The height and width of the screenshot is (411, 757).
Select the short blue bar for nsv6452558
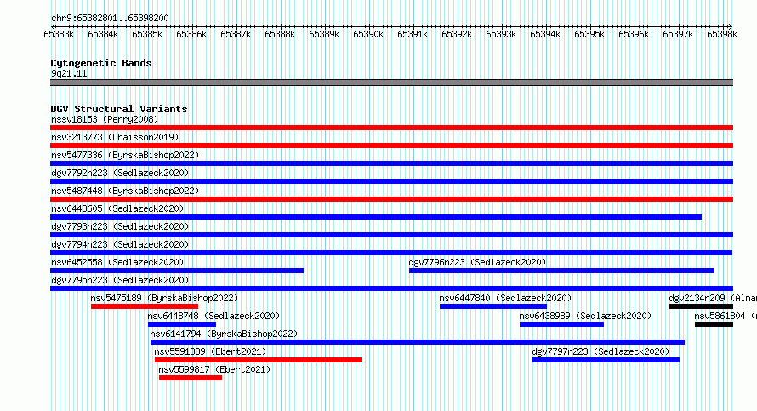(x=177, y=271)
